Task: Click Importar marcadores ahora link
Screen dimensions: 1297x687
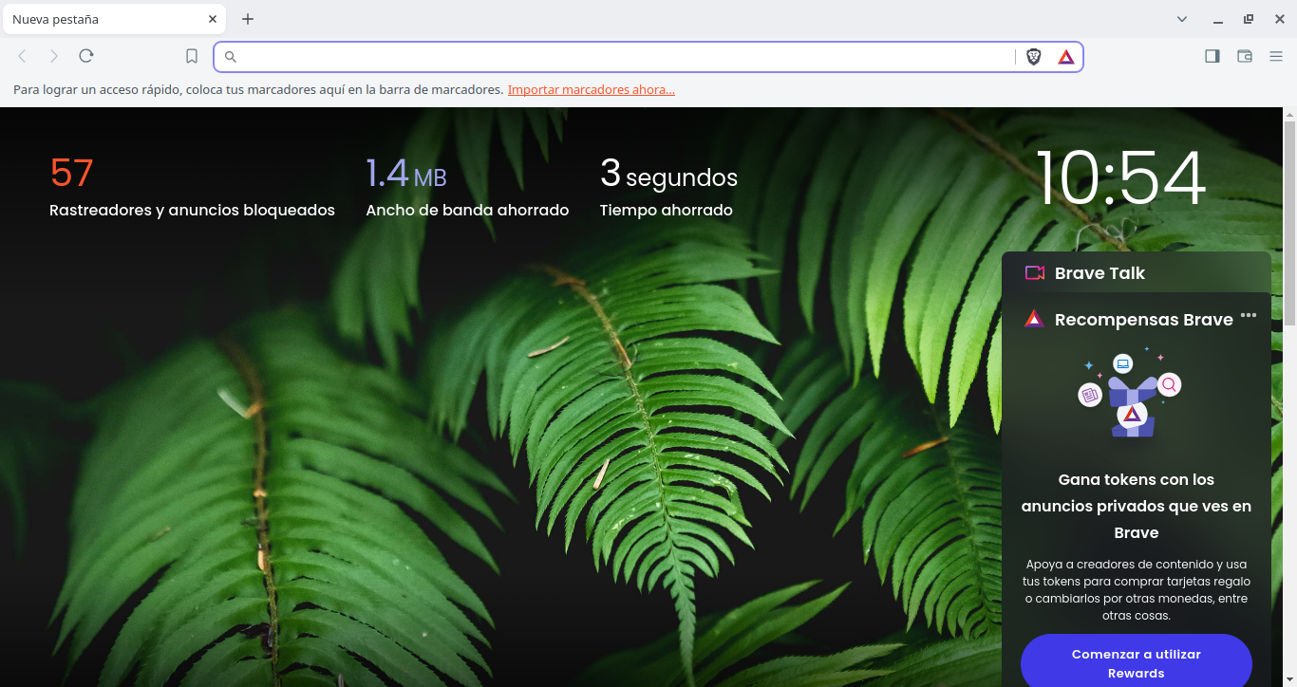Action: click(x=592, y=90)
